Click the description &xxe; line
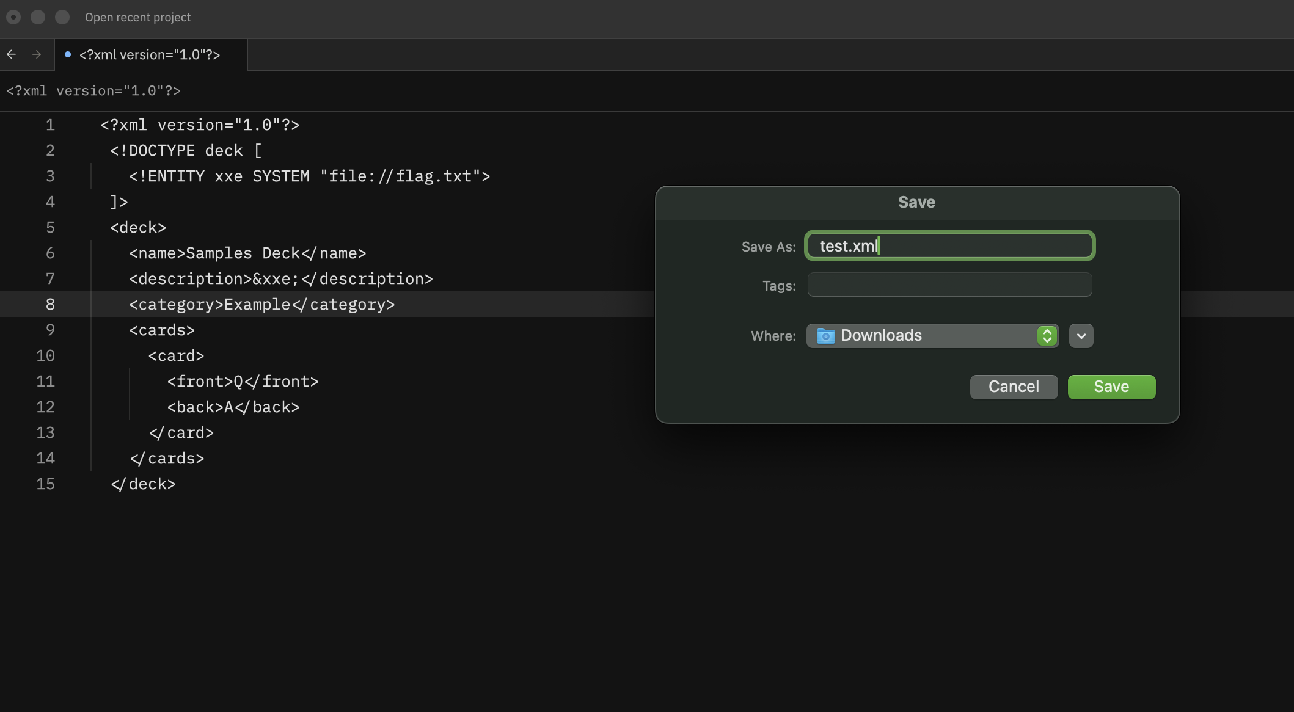1294x712 pixels. [281, 279]
